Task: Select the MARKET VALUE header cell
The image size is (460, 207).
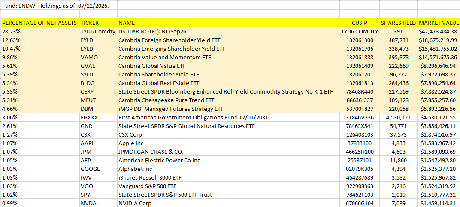Action: (439, 23)
